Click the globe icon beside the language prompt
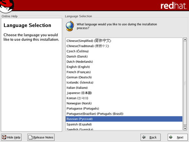The width and height of the screenshot is (189, 142). (x=70, y=26)
